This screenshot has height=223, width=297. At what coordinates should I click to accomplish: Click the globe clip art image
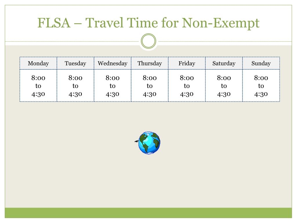(x=149, y=143)
